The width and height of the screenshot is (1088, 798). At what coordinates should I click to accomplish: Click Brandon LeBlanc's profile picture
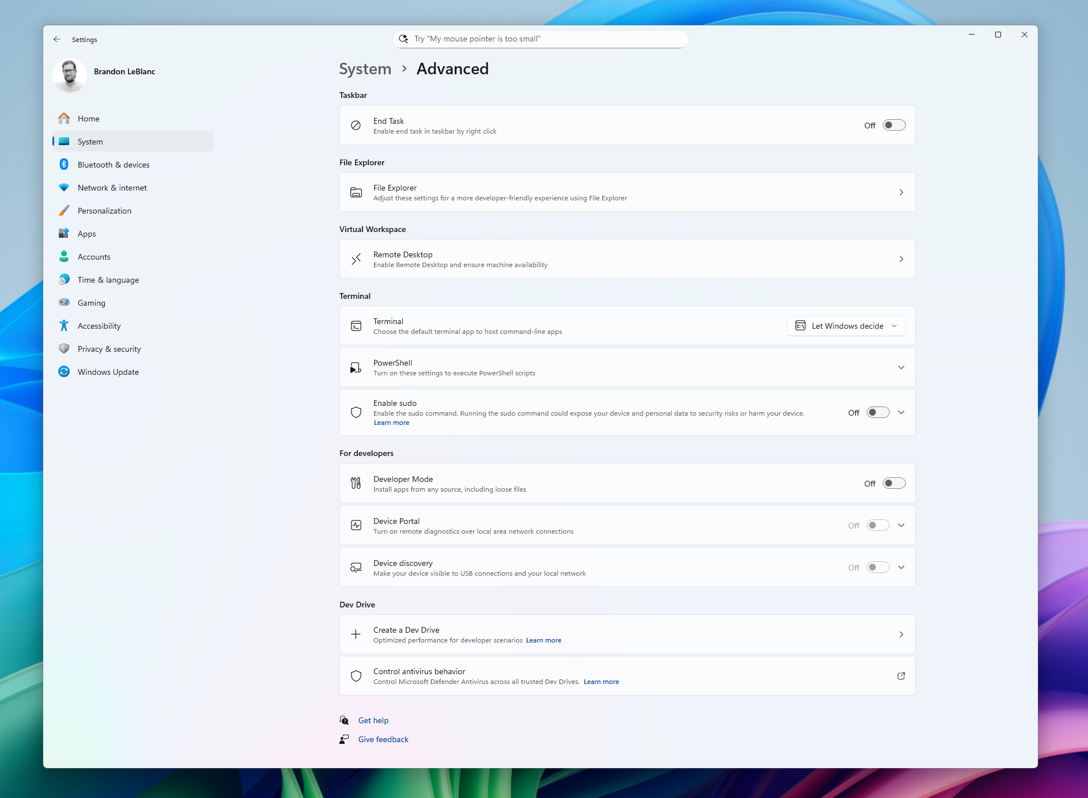pyautogui.click(x=69, y=75)
